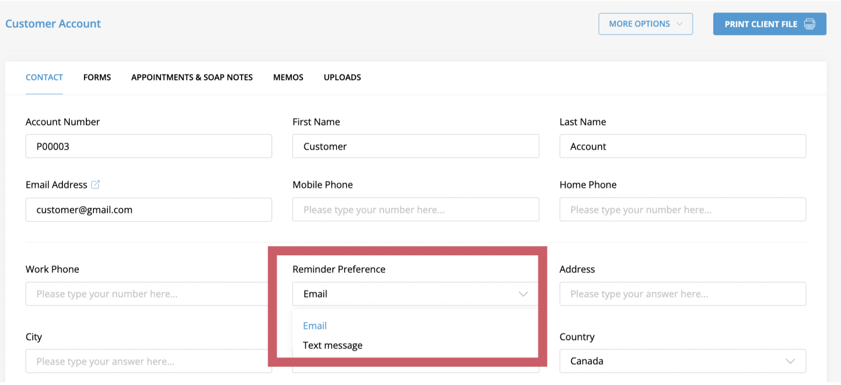Focus the Home Phone number field
Viewport: 841px width, 385px height.
tap(682, 210)
